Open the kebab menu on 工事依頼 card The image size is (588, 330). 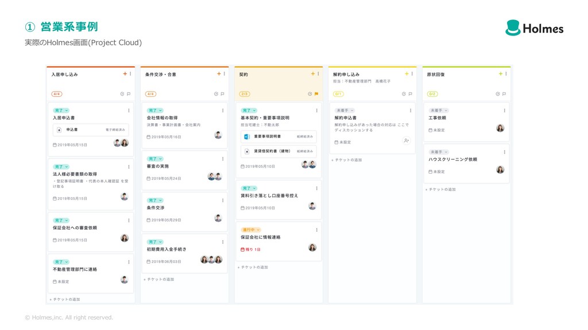504,111
